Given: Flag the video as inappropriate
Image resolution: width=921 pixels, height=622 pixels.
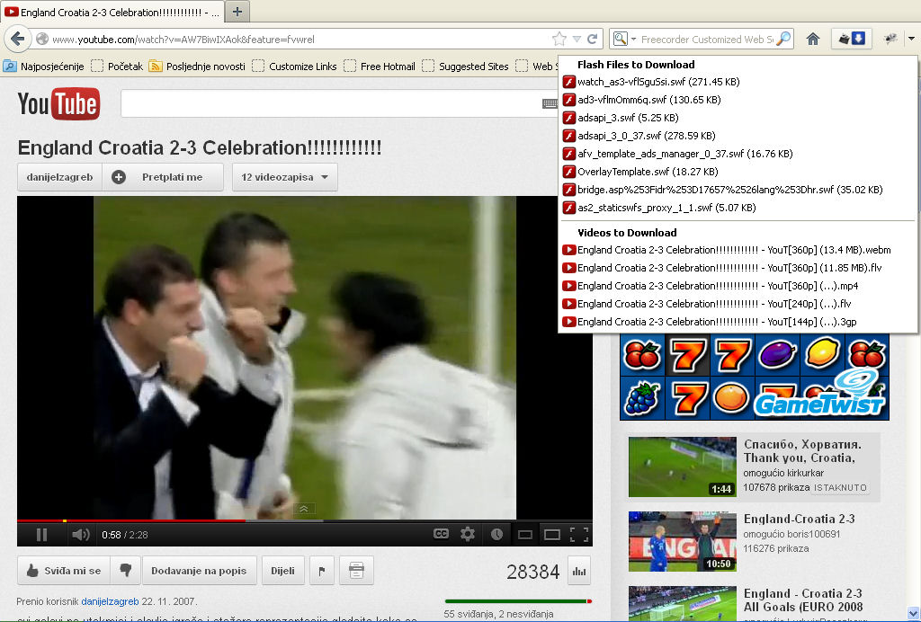Looking at the screenshot, I should pos(322,571).
